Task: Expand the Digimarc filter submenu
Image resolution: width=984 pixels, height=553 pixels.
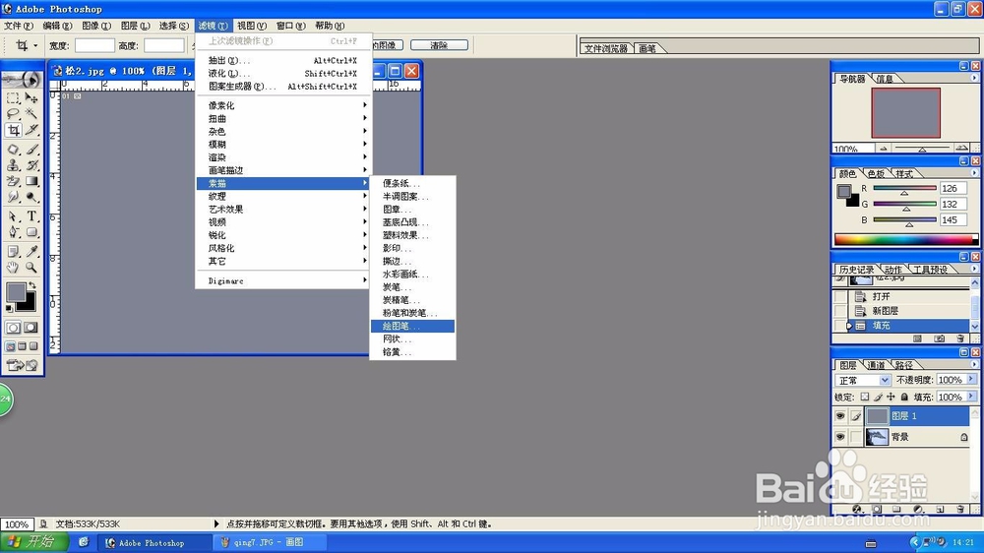Action: pyautogui.click(x=283, y=280)
